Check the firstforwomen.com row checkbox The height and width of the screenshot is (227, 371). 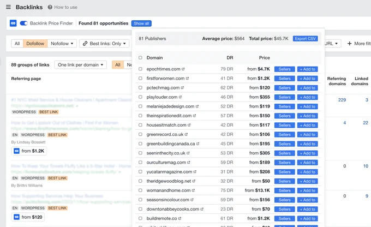click(x=140, y=79)
